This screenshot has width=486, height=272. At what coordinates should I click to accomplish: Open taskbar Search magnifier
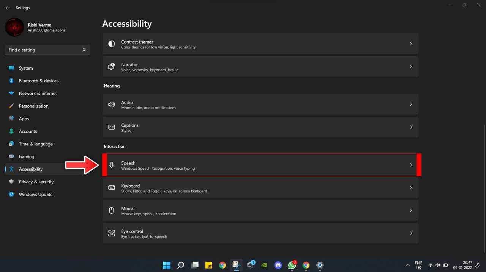click(181, 265)
